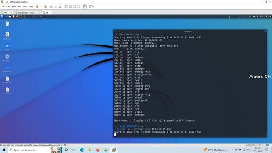Open Task View on the Windows taskbar
Image resolution: width=272 pixels, height=153 pixels.
click(x=74, y=150)
